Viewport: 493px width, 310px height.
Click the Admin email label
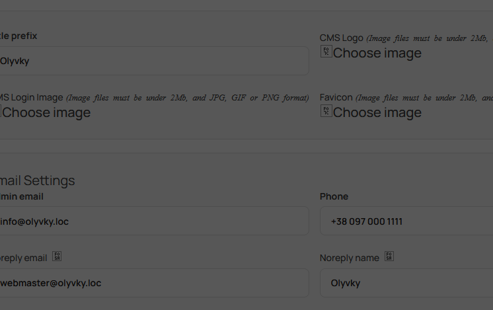[22, 196]
